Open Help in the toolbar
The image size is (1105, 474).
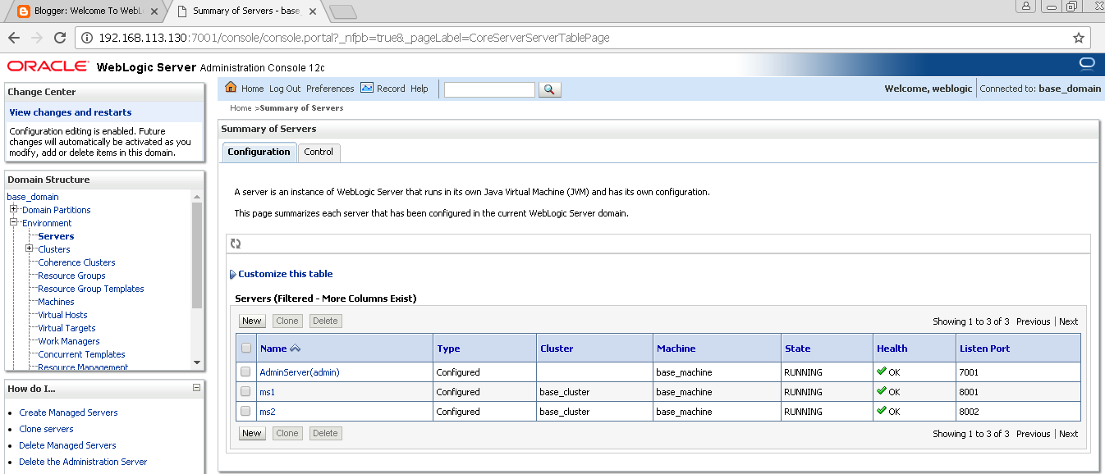pos(420,89)
